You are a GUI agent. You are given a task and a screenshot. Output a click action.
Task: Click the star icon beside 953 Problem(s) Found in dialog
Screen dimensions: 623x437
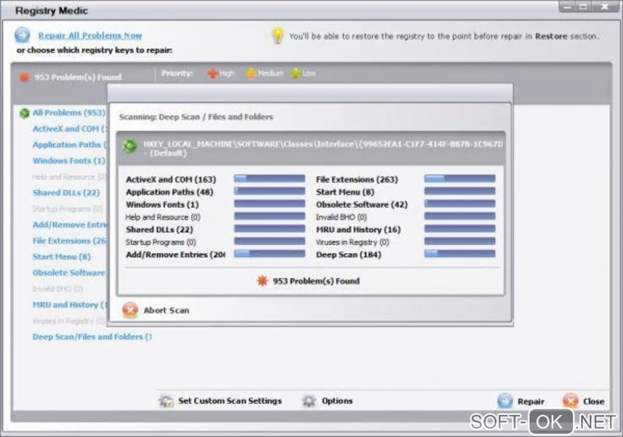click(x=262, y=281)
